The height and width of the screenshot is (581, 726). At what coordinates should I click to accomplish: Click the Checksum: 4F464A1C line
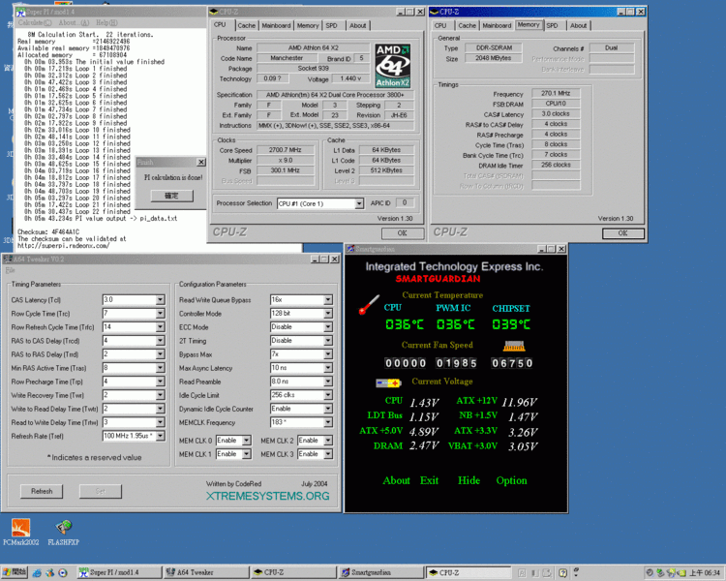coord(48,231)
